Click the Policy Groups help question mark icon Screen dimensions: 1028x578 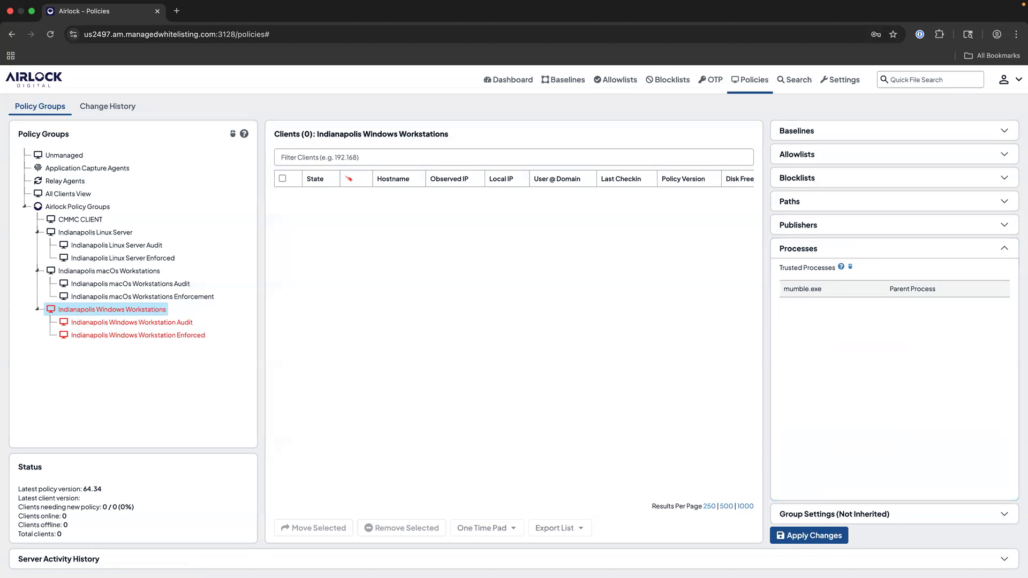[x=245, y=133]
